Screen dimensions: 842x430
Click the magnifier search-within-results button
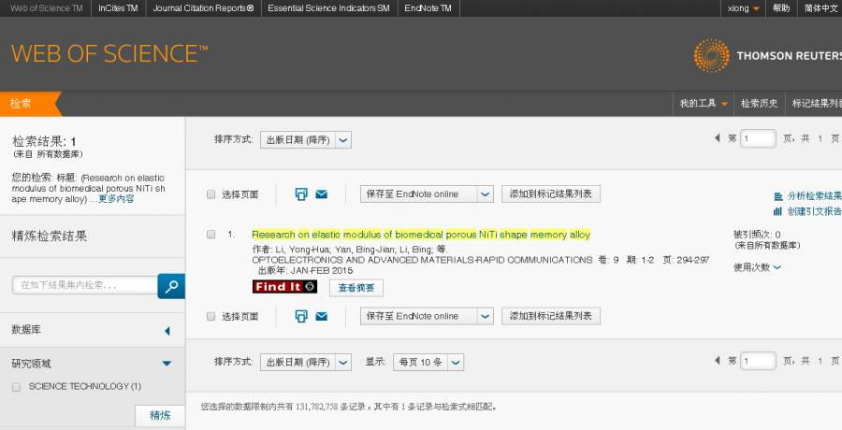(171, 286)
